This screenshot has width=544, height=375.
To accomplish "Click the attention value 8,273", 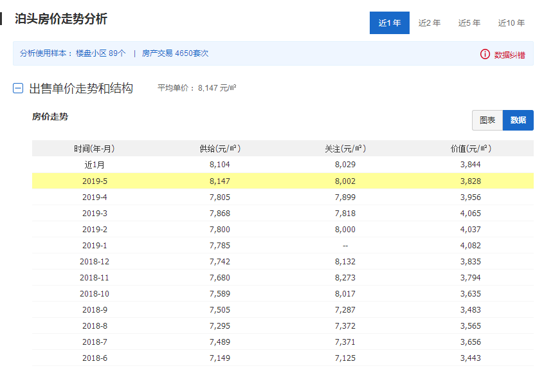I will (345, 277).
